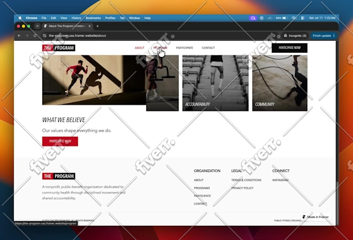The width and height of the screenshot is (353, 240).
Task: Click the purple screen-recording menu bar icon
Action: pyautogui.click(x=253, y=18)
